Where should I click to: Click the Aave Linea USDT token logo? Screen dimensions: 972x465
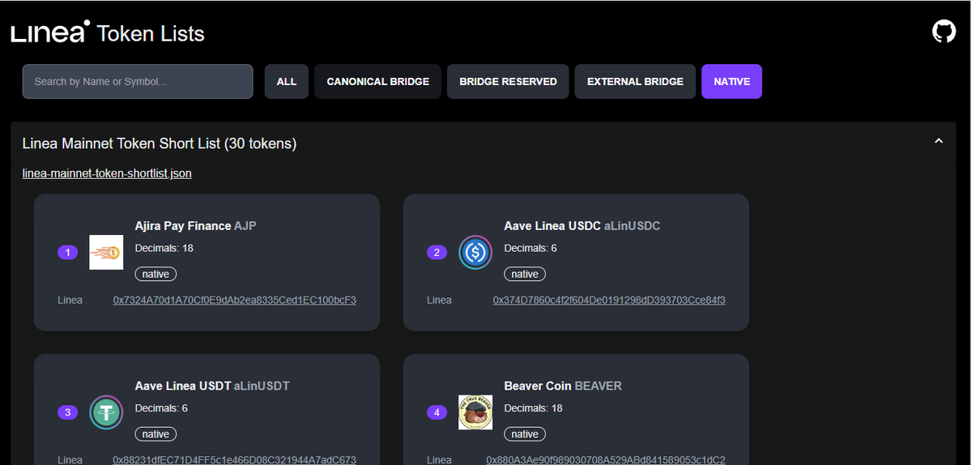coord(106,412)
